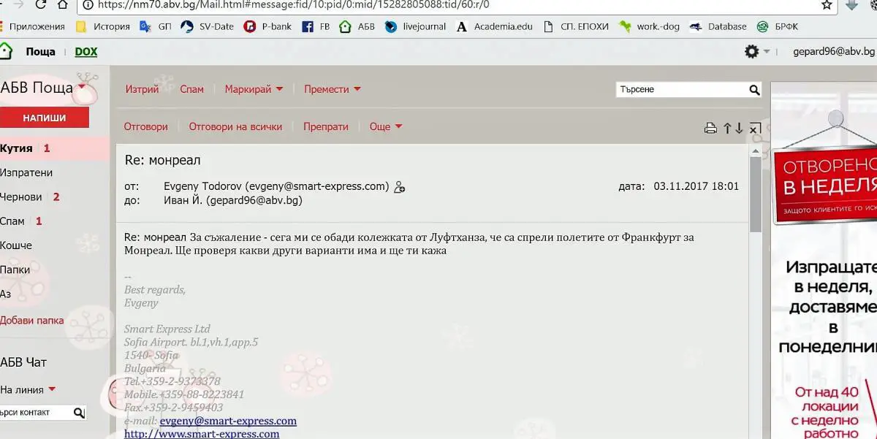Search contacts magnifier icon in chat

pos(79,413)
